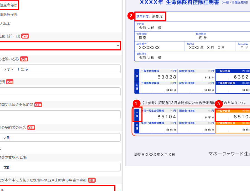
Task: Open the 制度(新・旧) dropdown arrow
Action: 118,46
